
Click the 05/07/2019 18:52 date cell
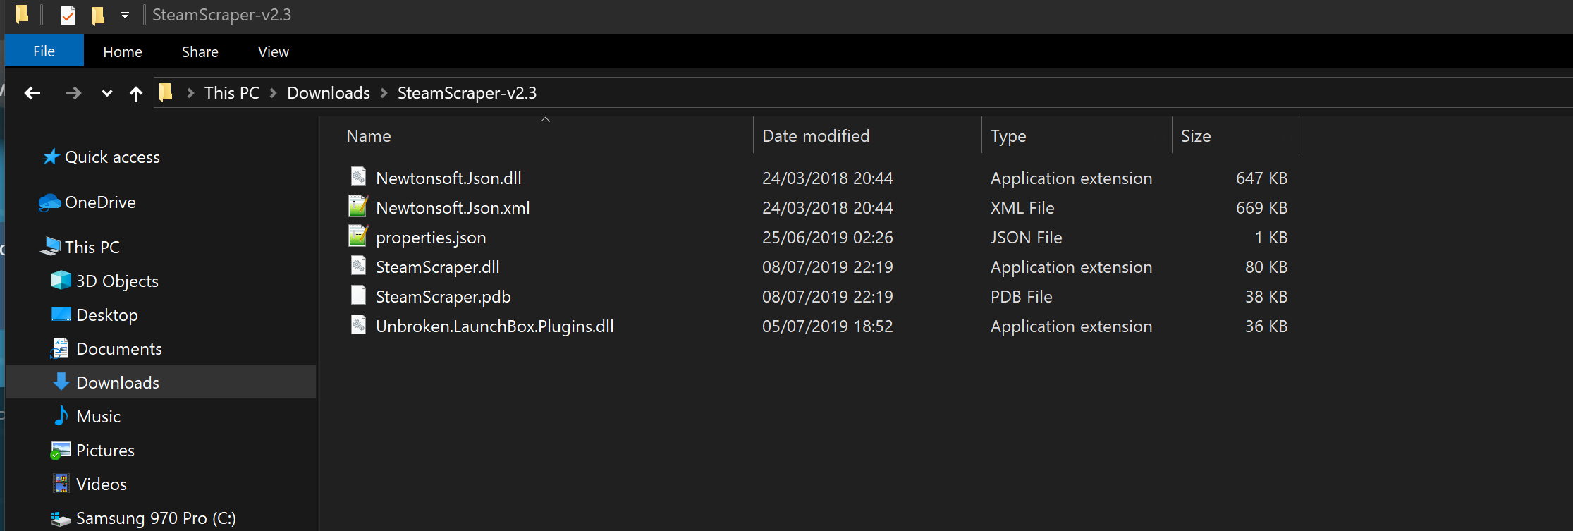point(828,326)
